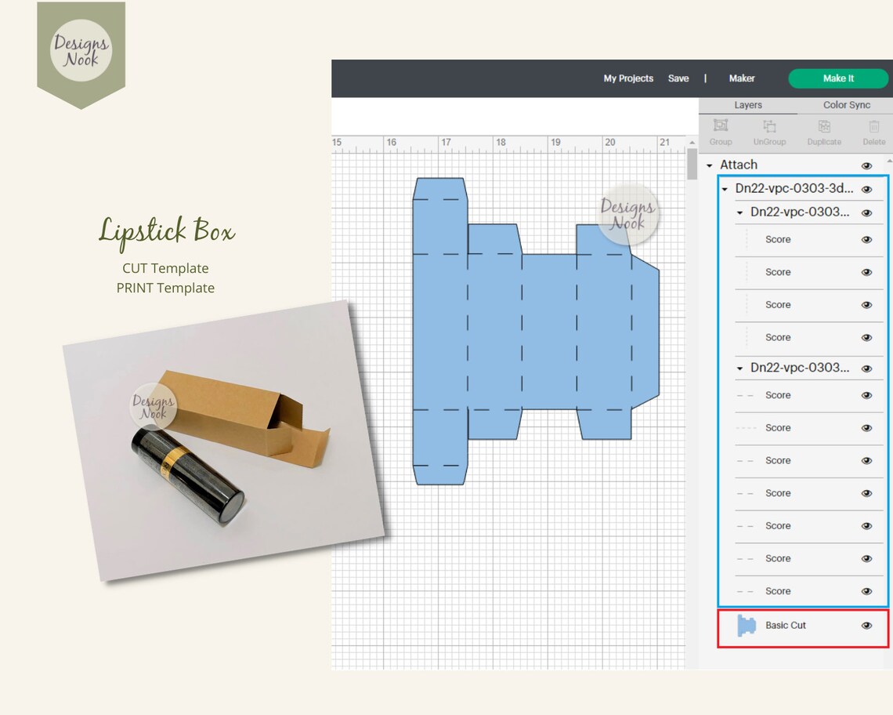Toggle visibility of the second Score layer
Screen dimensions: 893x715
point(866,271)
